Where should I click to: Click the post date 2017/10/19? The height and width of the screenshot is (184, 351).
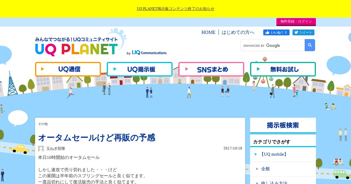point(233,148)
